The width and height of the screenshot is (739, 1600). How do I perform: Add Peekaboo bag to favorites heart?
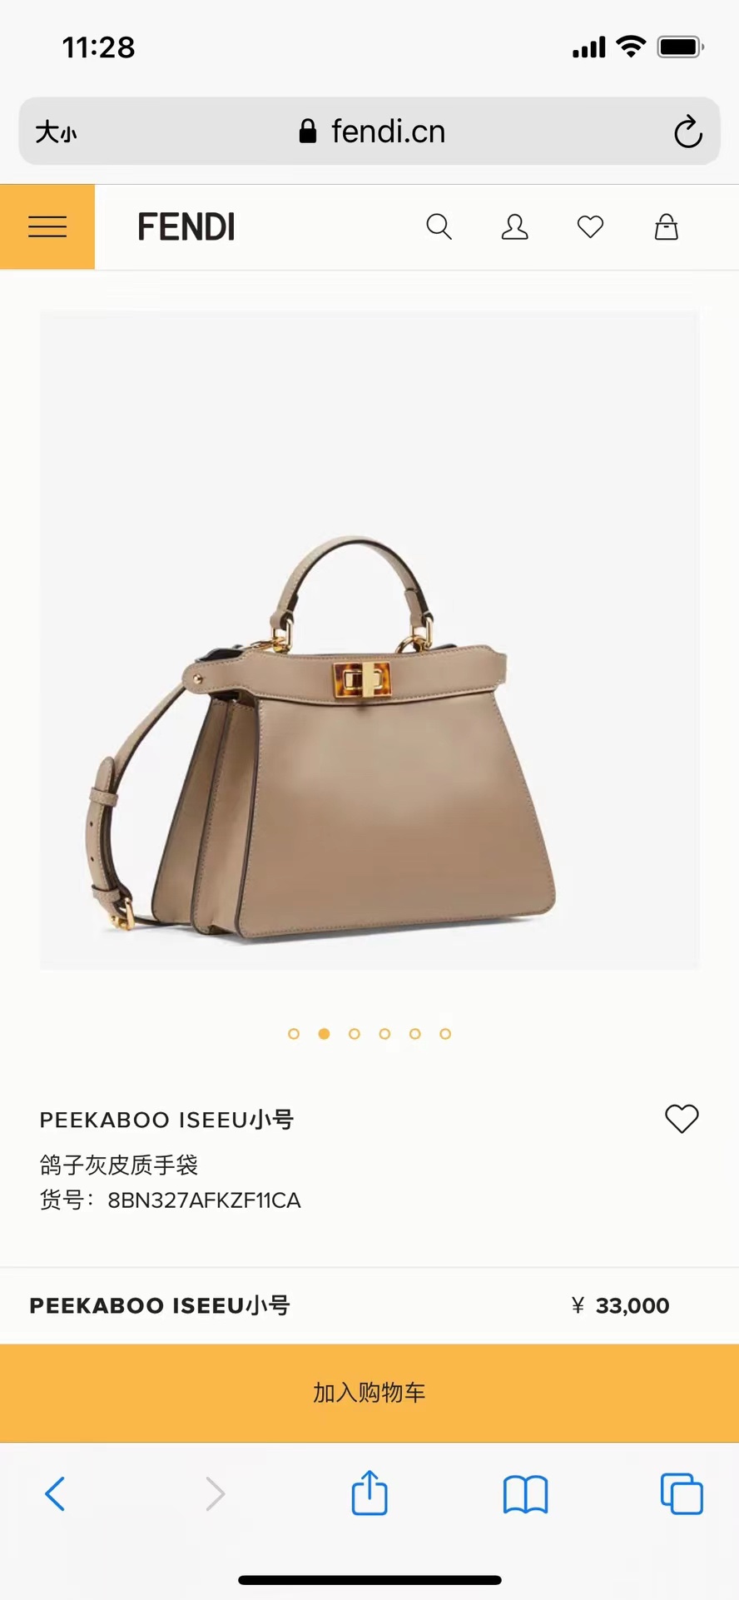coord(682,1119)
